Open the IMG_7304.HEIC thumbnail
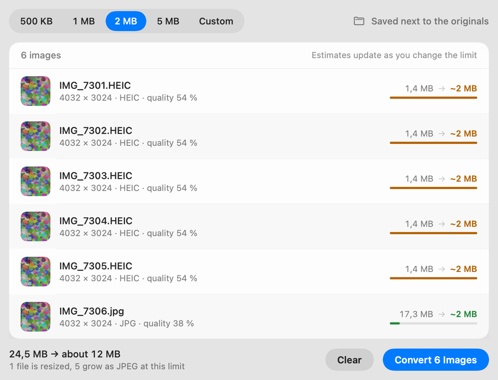Viewport: 498px width, 380px height. 36,227
